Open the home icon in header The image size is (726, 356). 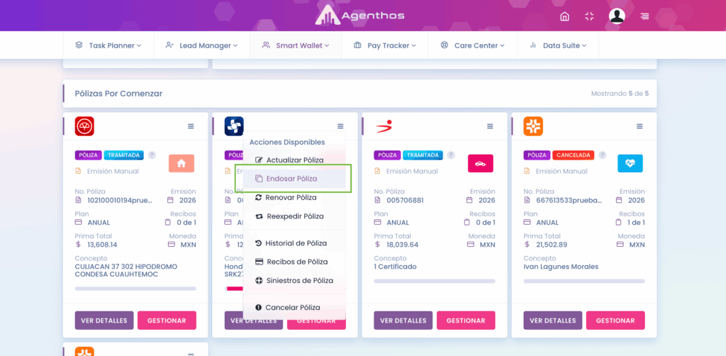(564, 17)
